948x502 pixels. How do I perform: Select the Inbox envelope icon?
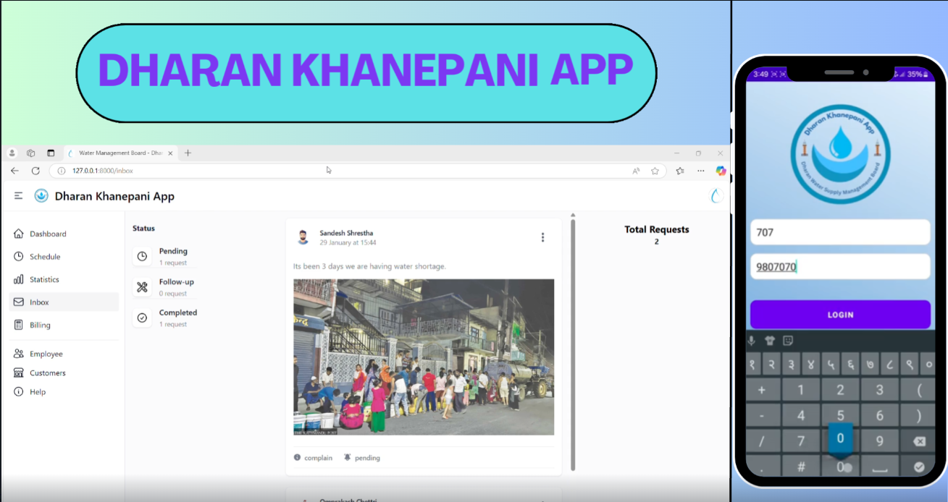click(19, 302)
